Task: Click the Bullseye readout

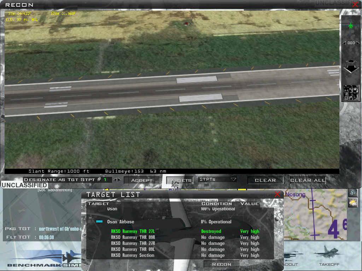Action: point(135,171)
